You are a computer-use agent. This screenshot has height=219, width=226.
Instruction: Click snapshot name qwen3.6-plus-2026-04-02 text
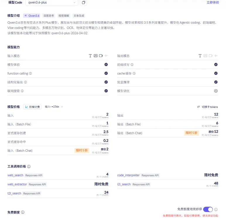point(69,33)
